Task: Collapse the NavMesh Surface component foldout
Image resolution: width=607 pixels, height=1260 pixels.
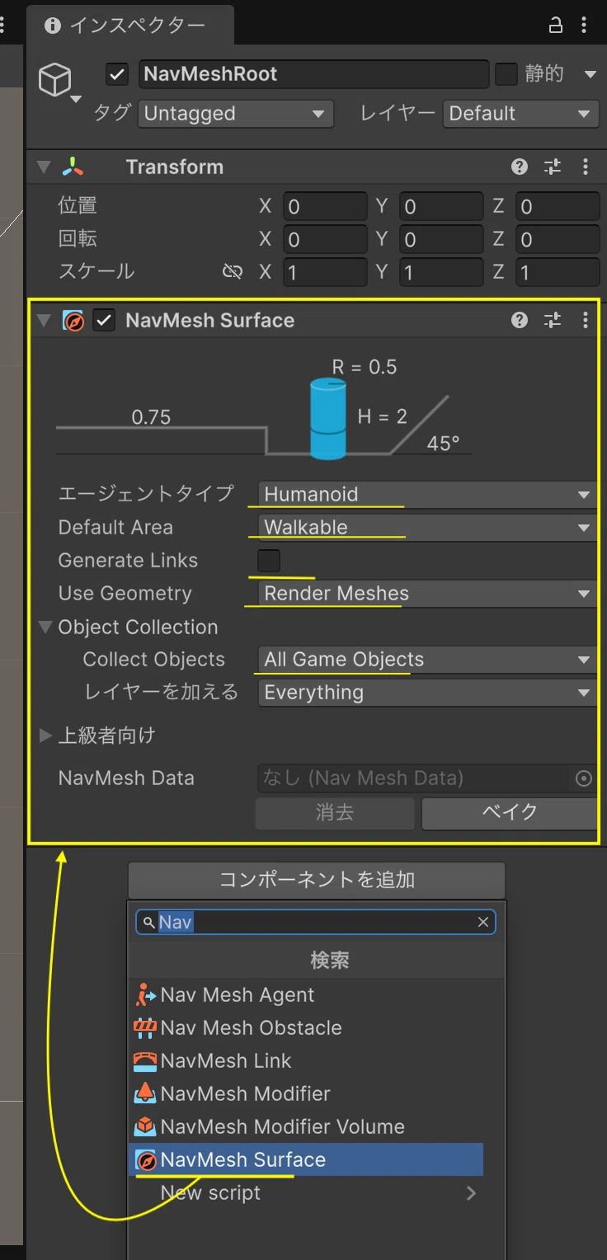Action: pyautogui.click(x=44, y=321)
